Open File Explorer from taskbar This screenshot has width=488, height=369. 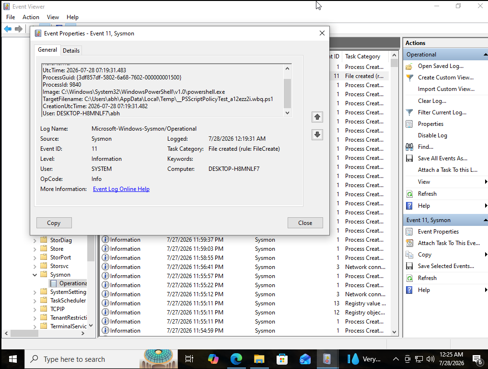[x=259, y=359]
